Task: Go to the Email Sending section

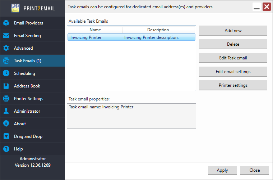Action: pos(33,36)
